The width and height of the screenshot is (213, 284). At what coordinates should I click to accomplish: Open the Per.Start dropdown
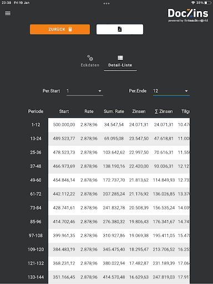click(85, 91)
